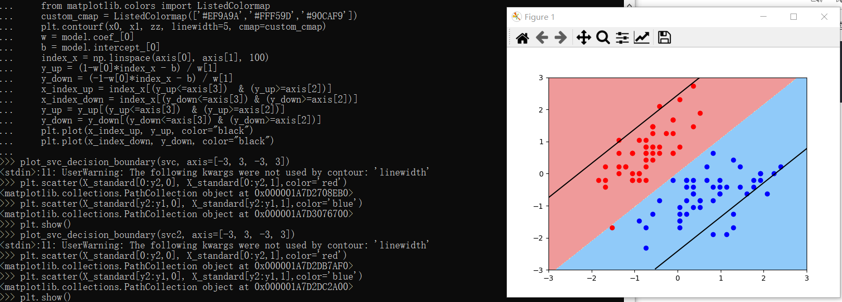842x302 pixels.
Task: Click the y-axis tick label 3
Action: click(x=541, y=78)
